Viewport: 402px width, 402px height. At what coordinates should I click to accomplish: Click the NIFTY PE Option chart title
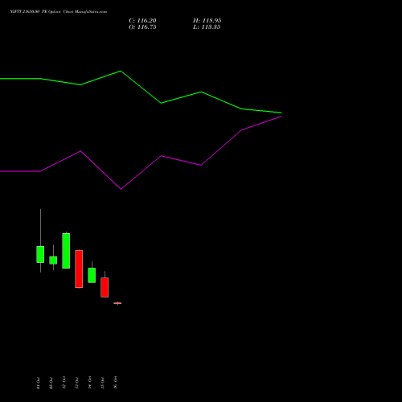[58, 12]
